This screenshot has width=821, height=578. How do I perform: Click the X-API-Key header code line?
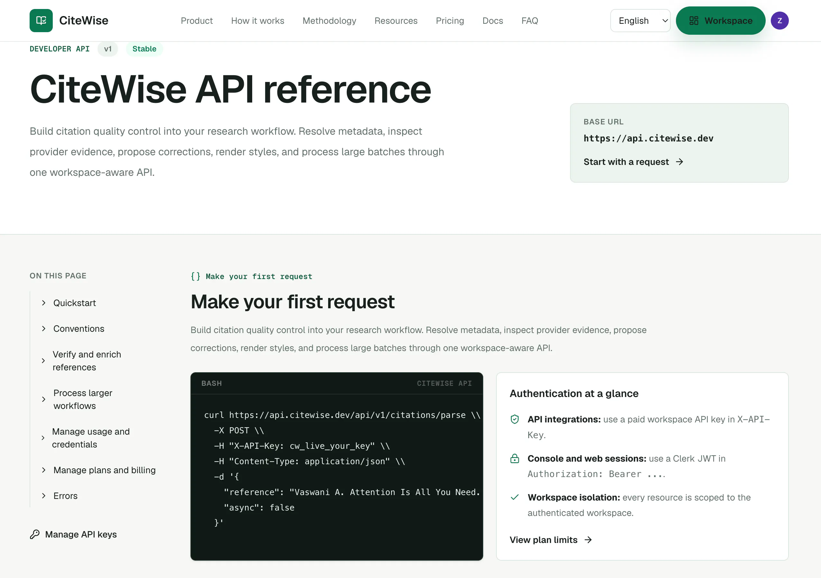point(302,446)
